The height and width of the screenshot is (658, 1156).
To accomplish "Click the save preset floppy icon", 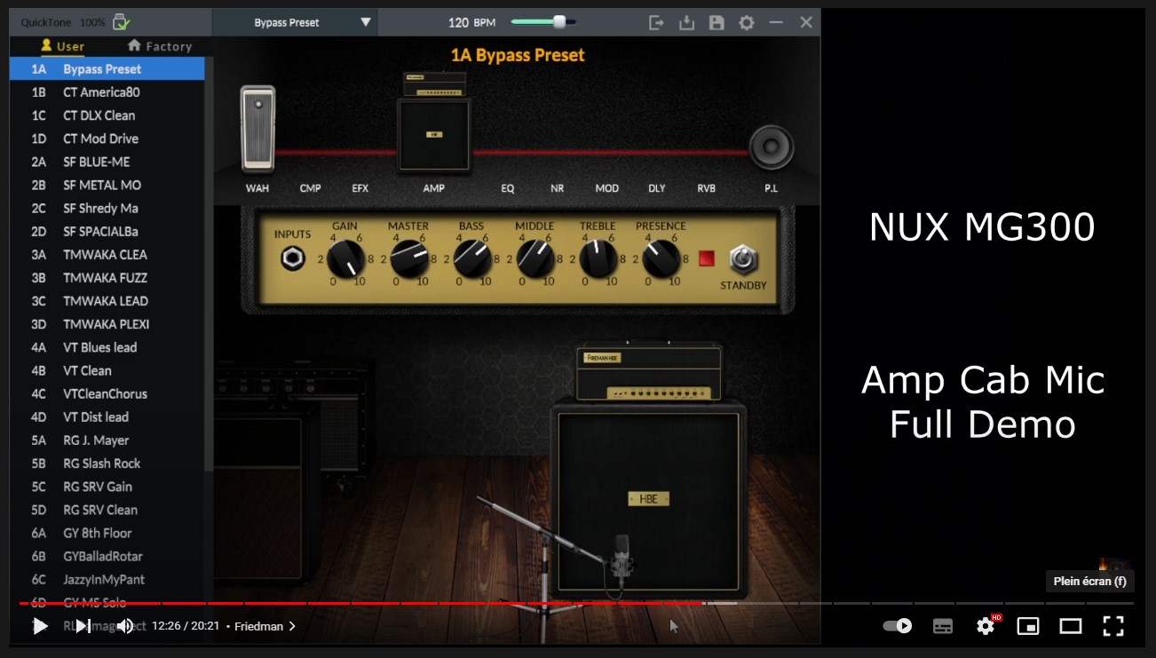I will 717,22.
